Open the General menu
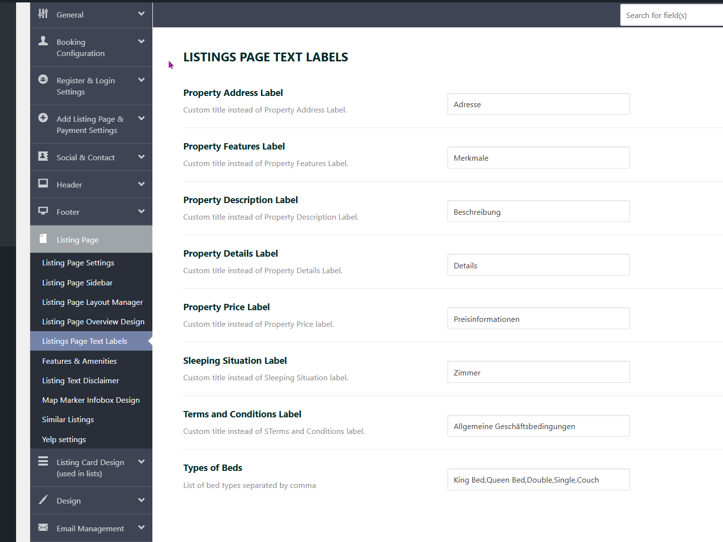Viewport: 723px width, 542px height. pyautogui.click(x=91, y=15)
